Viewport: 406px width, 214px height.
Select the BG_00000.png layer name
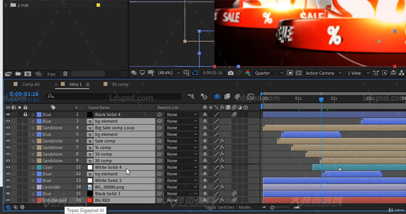(x=109, y=187)
